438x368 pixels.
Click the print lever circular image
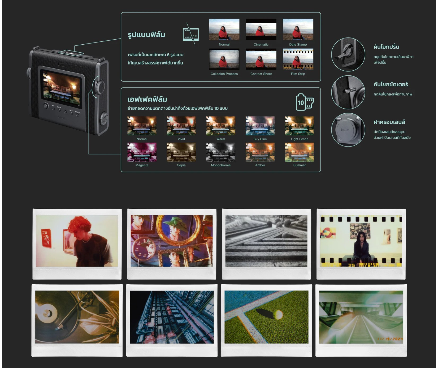pyautogui.click(x=348, y=54)
